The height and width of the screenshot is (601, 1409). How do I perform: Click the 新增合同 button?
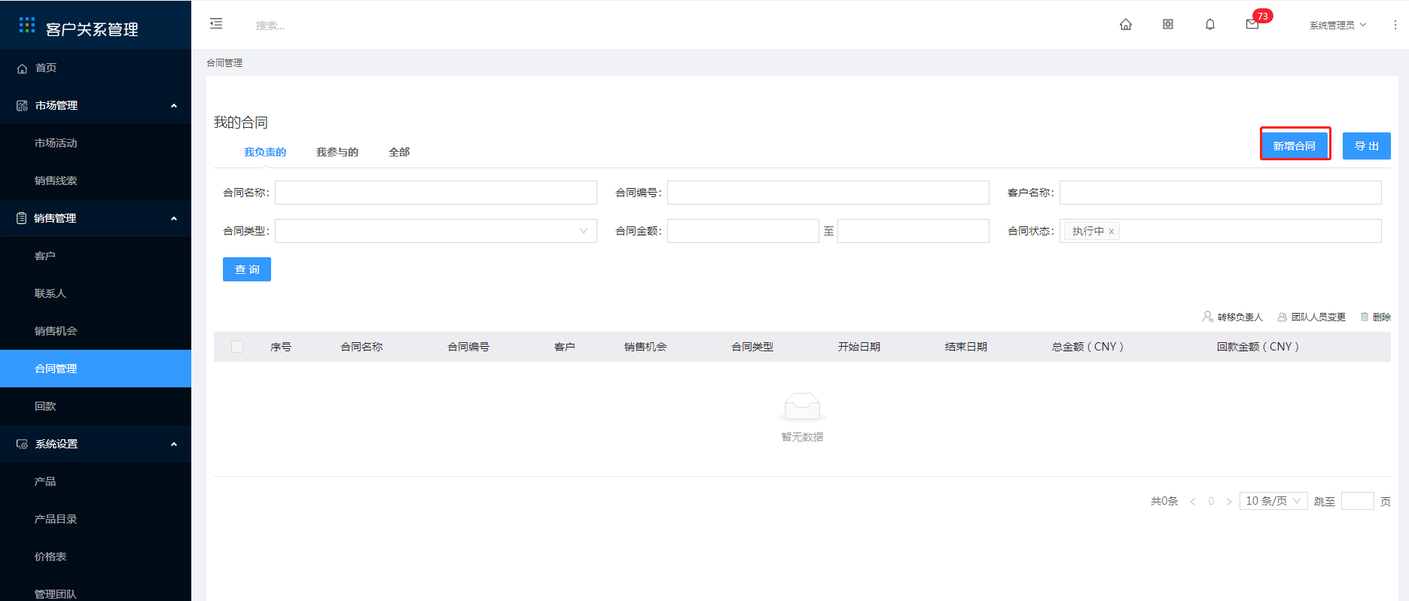coord(1295,146)
